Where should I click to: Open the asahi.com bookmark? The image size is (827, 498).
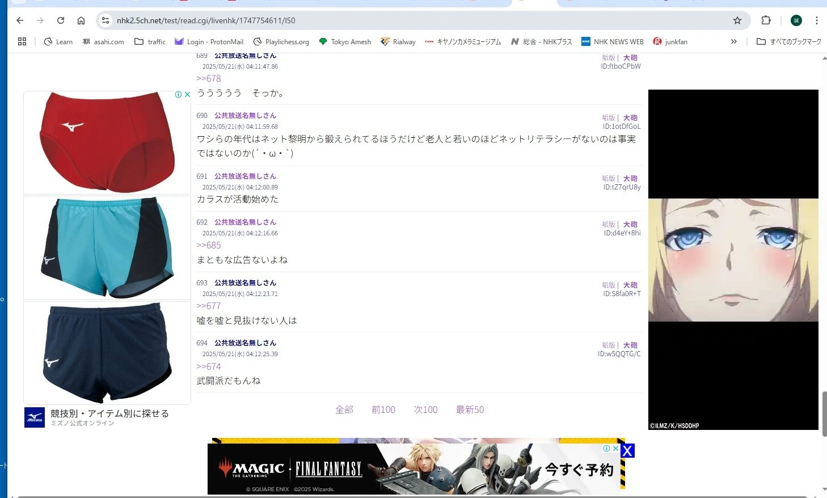103,42
